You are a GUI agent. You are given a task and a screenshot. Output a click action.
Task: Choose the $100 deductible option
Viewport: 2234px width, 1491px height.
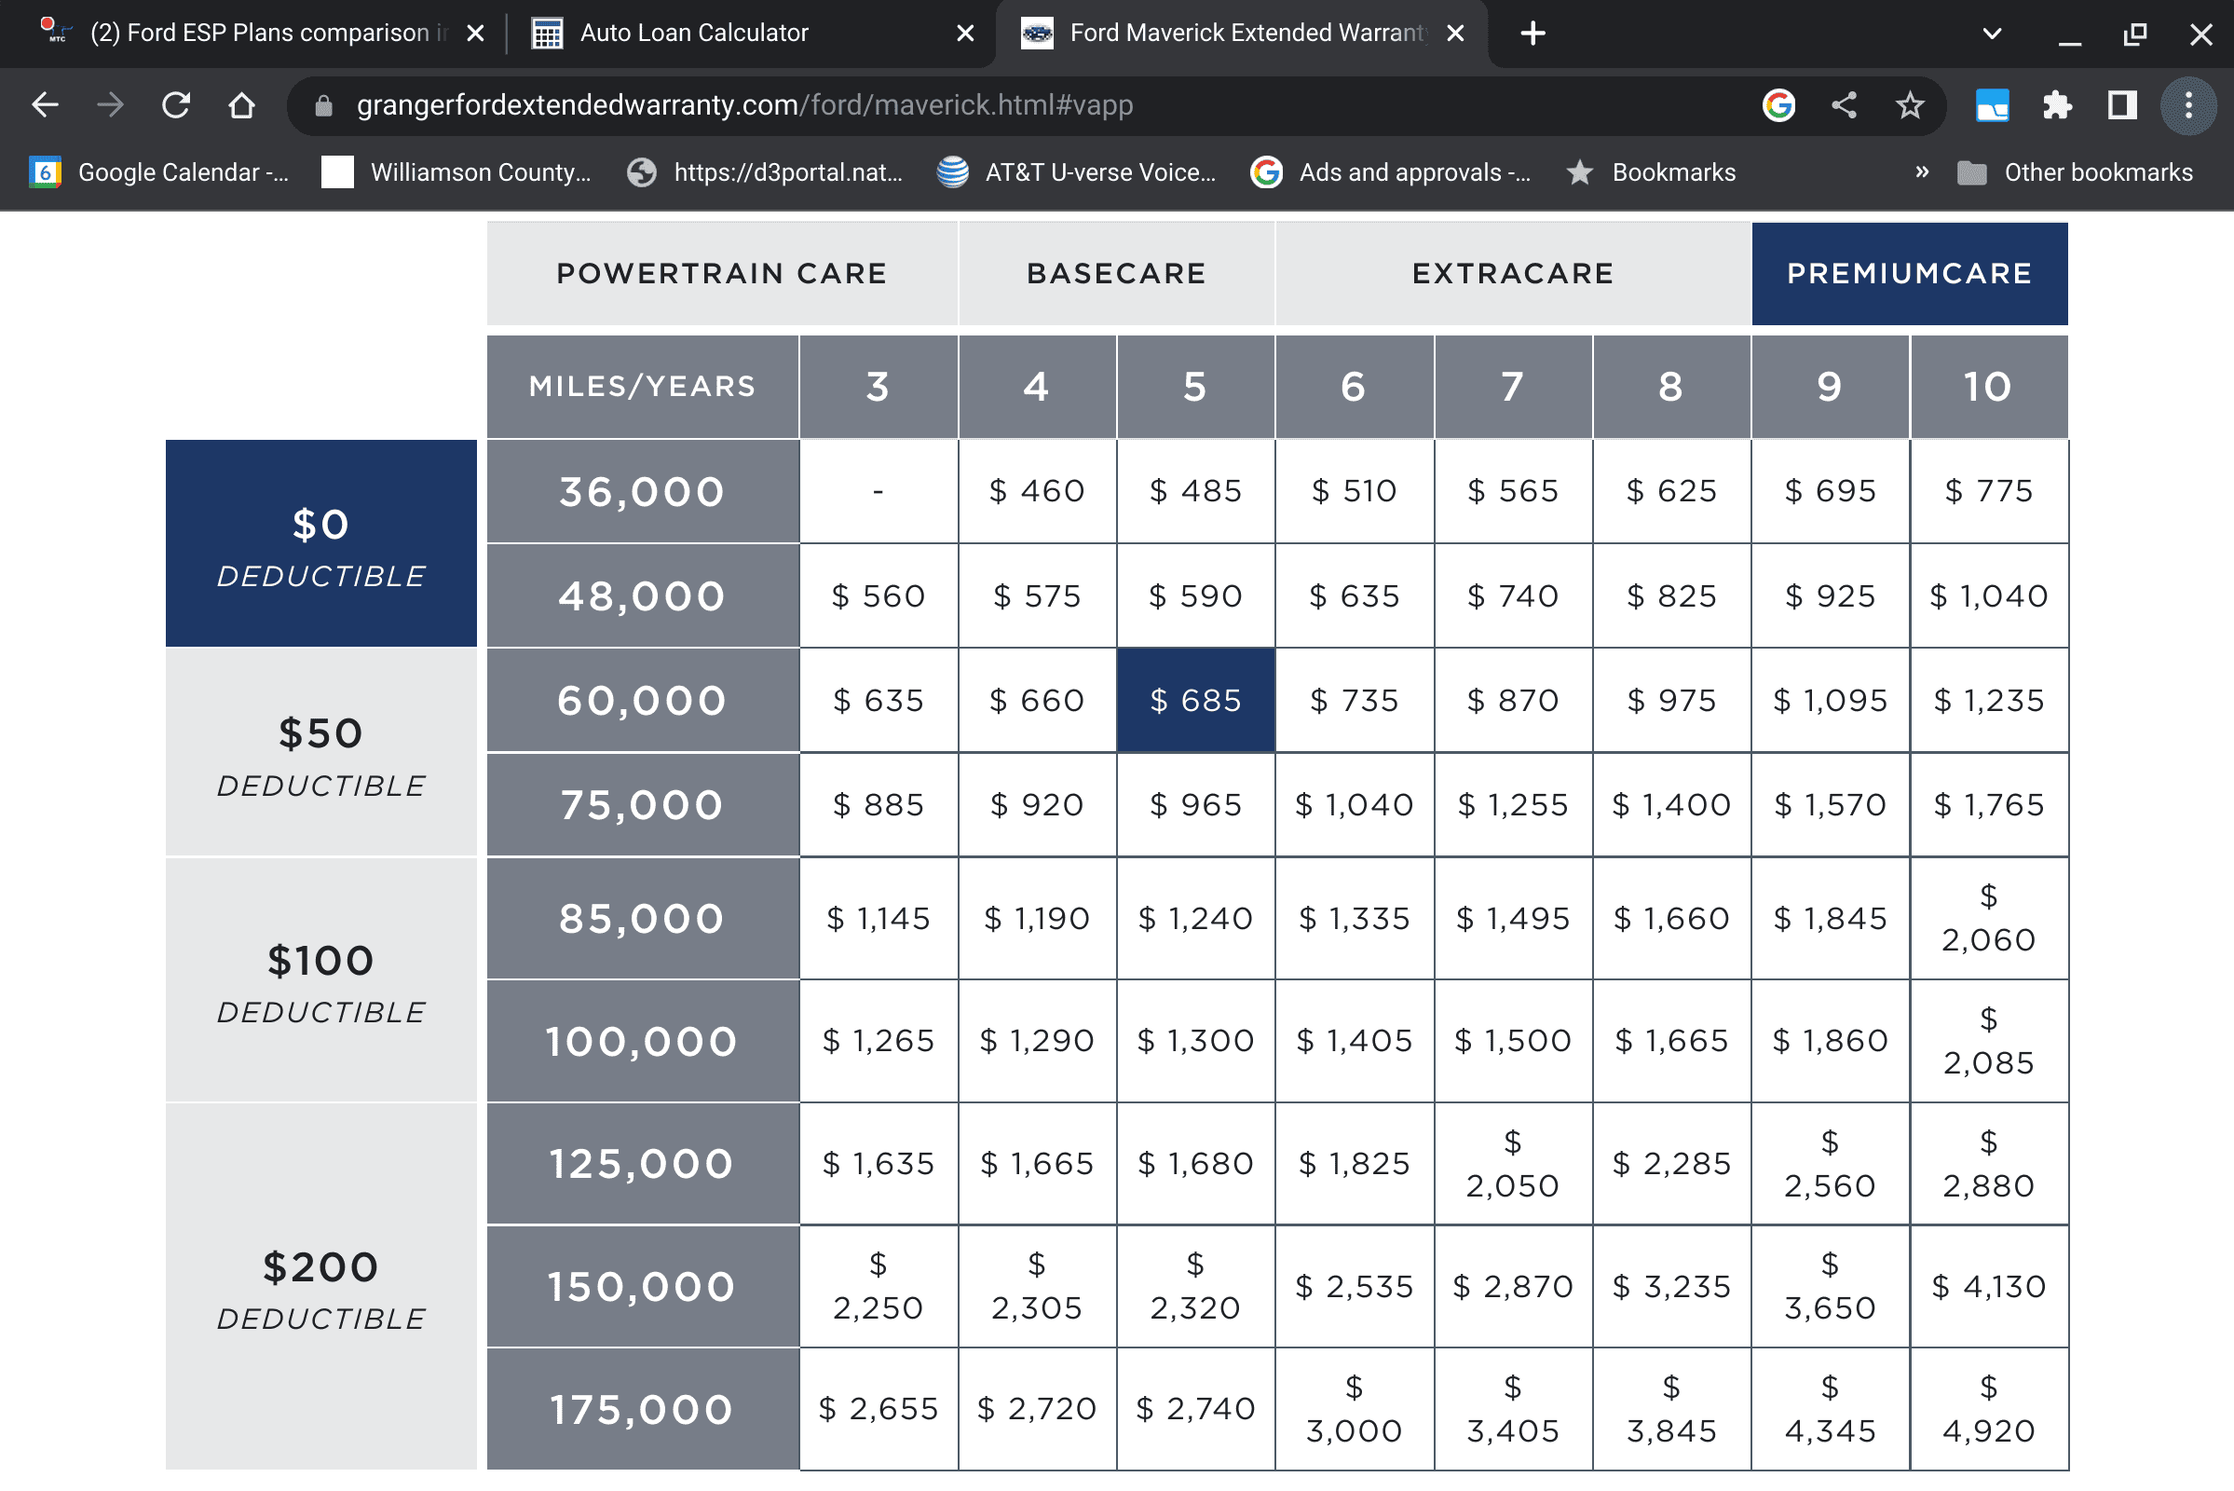321,979
